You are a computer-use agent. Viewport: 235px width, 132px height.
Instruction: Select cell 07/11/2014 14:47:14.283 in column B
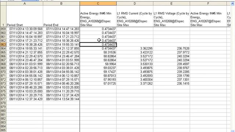click(61, 29)
